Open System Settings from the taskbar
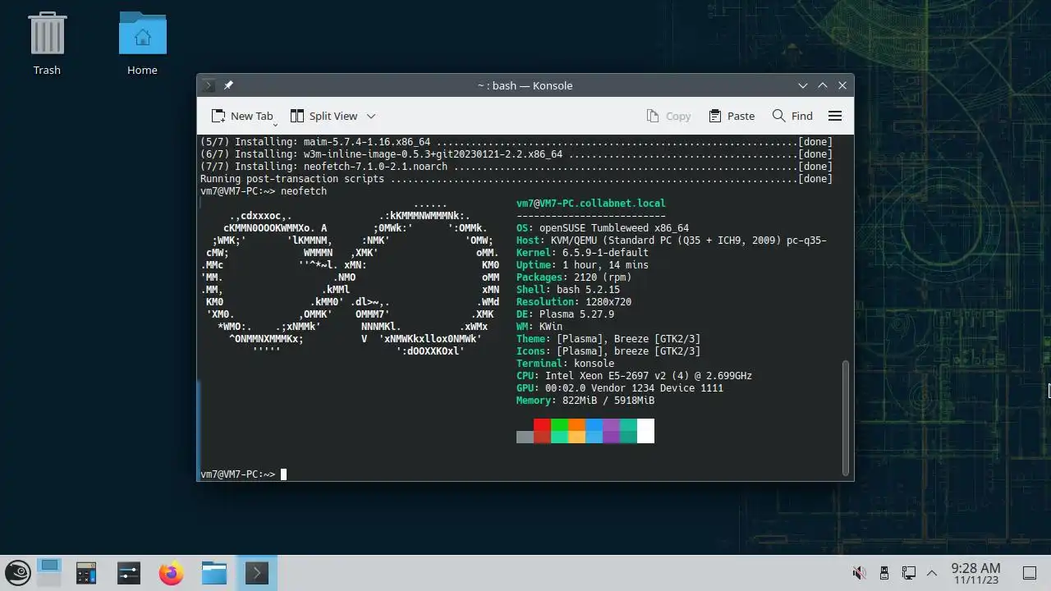The image size is (1051, 591). [x=129, y=572]
